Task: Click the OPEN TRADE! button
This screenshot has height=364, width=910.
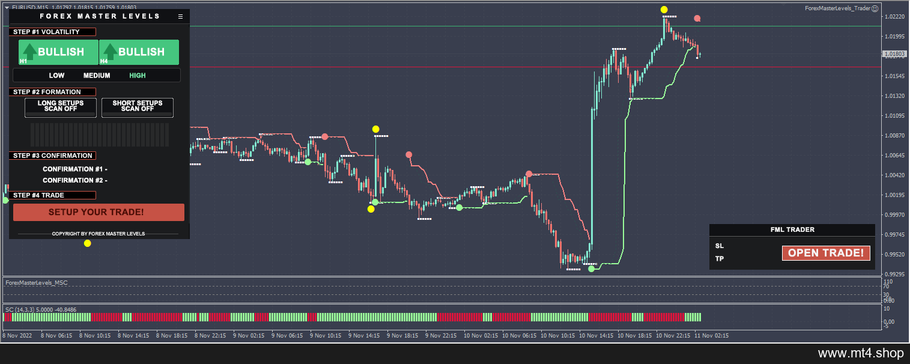Action: point(826,253)
